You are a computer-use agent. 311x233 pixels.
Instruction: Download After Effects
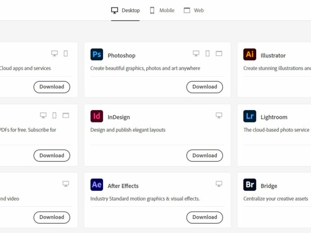pos(205,217)
